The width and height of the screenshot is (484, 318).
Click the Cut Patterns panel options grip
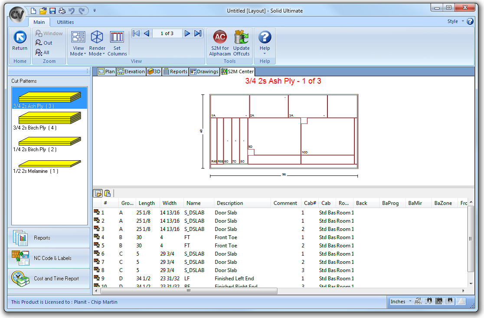(x=87, y=71)
